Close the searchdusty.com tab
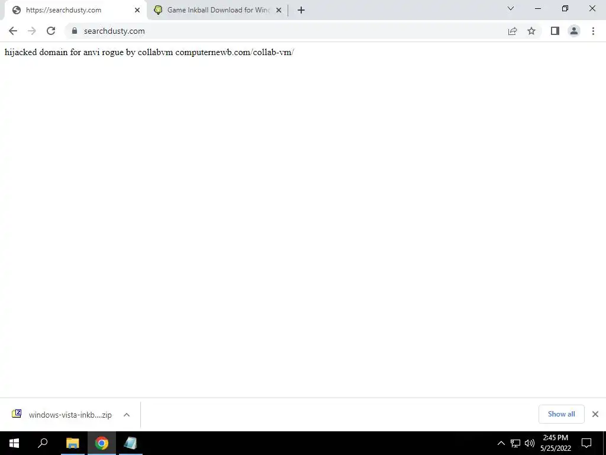This screenshot has height=455, width=606. (137, 10)
